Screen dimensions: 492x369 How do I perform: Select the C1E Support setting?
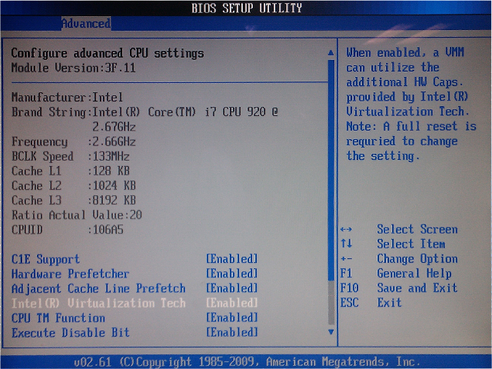click(x=45, y=259)
